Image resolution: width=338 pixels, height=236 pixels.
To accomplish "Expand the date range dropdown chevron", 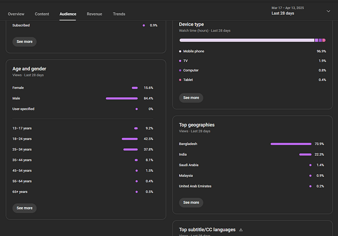I will 328,11.
